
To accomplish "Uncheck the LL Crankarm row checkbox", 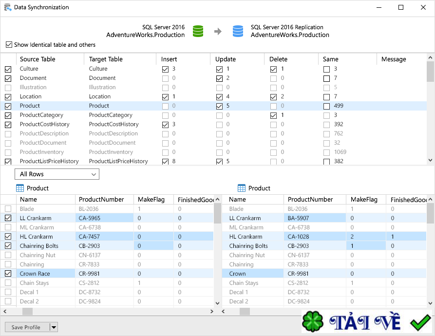I will tap(8, 218).
